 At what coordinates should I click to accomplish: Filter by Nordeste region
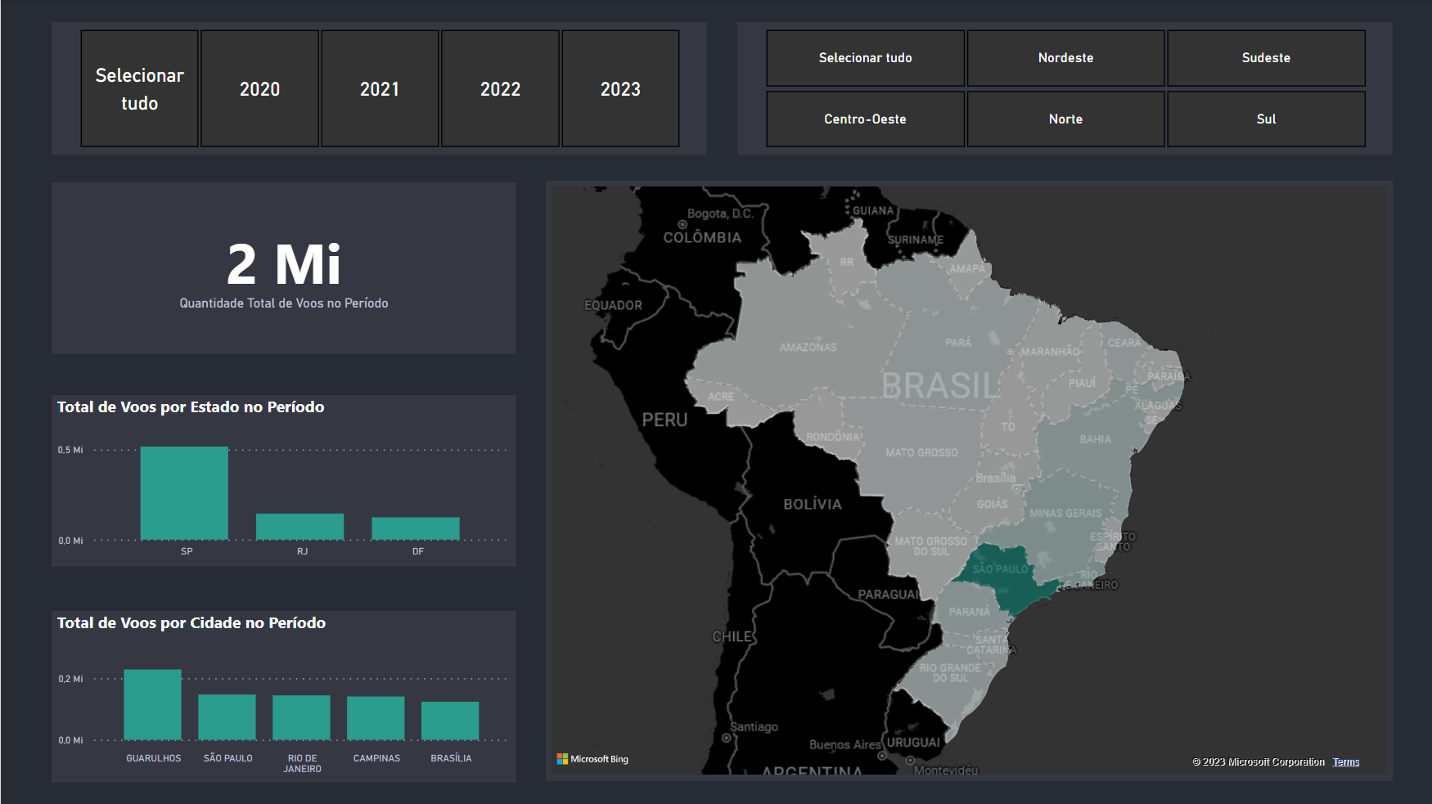click(1065, 58)
